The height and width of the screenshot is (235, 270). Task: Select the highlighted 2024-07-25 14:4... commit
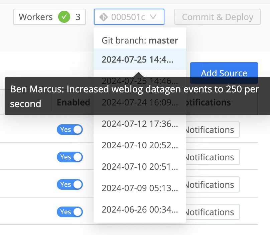(x=139, y=59)
